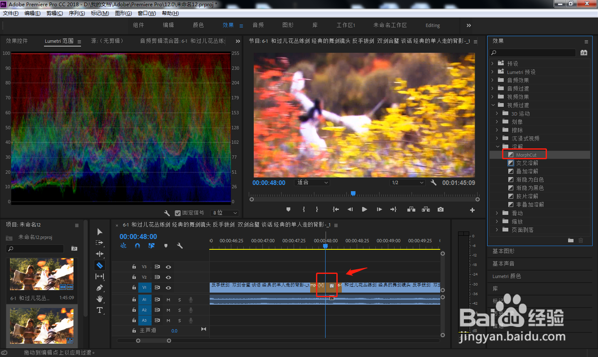The width and height of the screenshot is (598, 357).
Task: Toggle timeline snap magnet icon
Action: (x=137, y=246)
